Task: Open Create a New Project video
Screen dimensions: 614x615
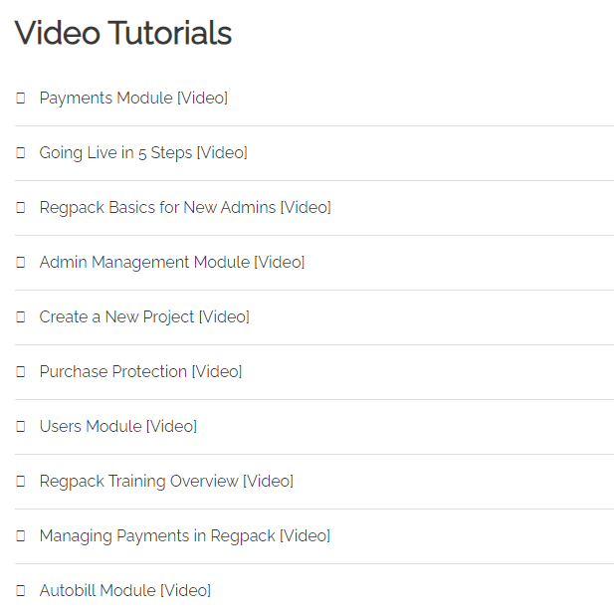Action: click(144, 316)
